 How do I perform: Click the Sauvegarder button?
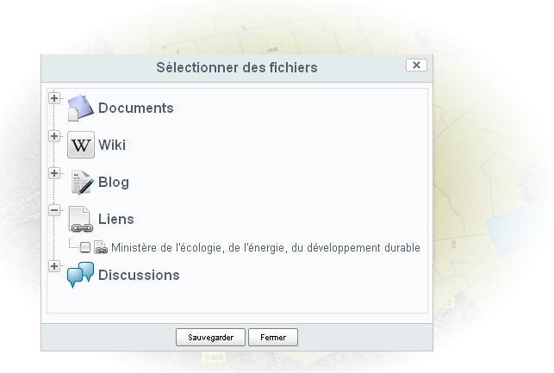point(210,338)
